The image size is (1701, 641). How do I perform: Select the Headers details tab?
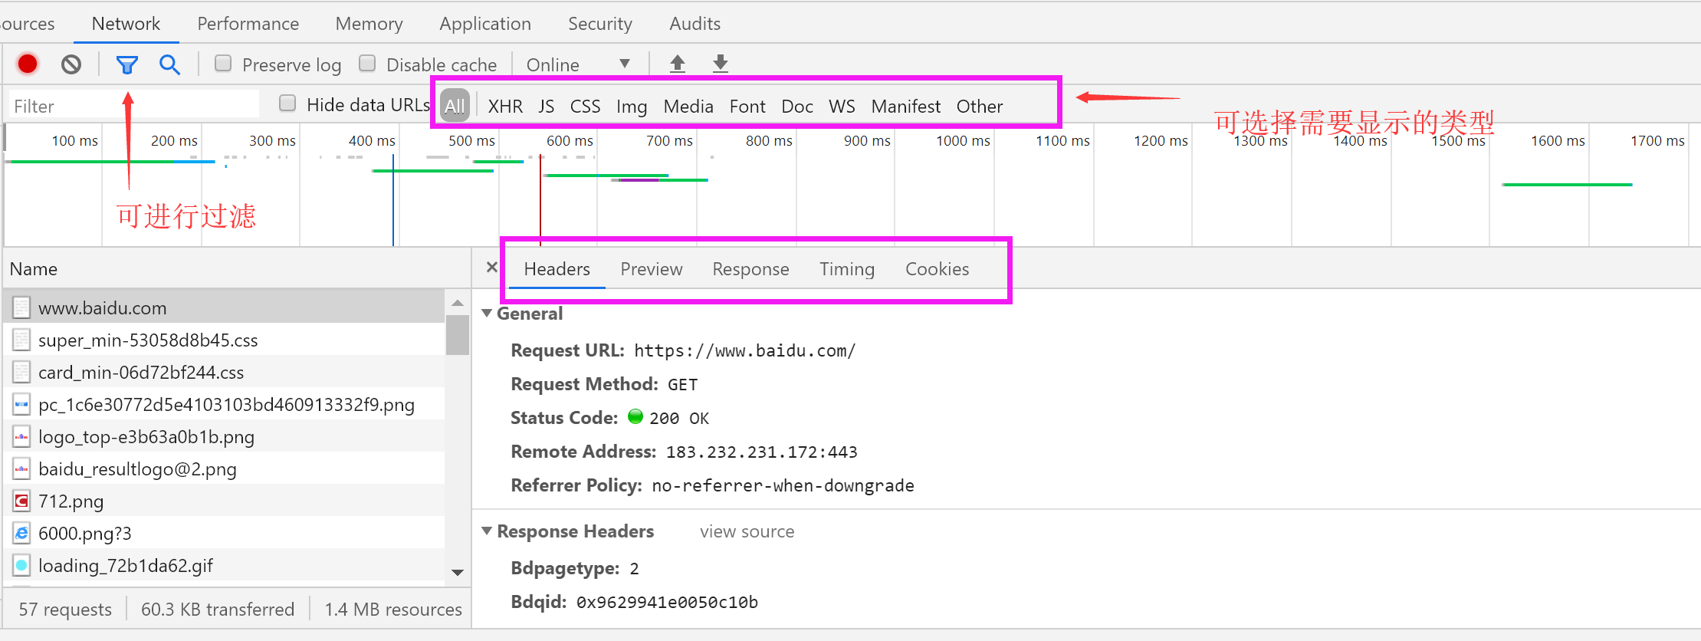[557, 269]
